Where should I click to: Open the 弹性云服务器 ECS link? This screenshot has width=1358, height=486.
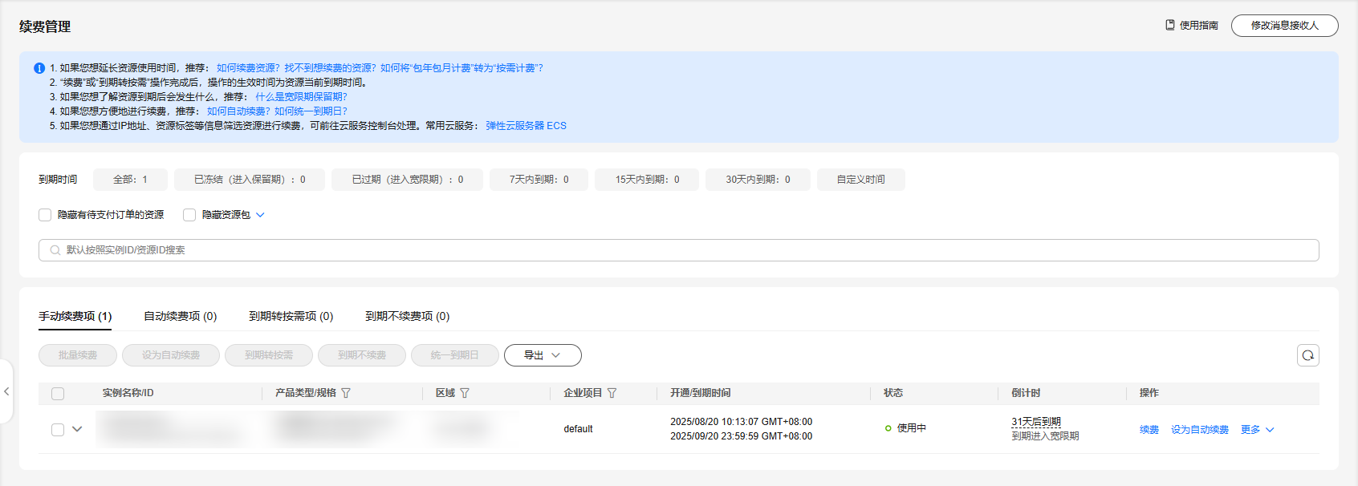[x=526, y=126]
